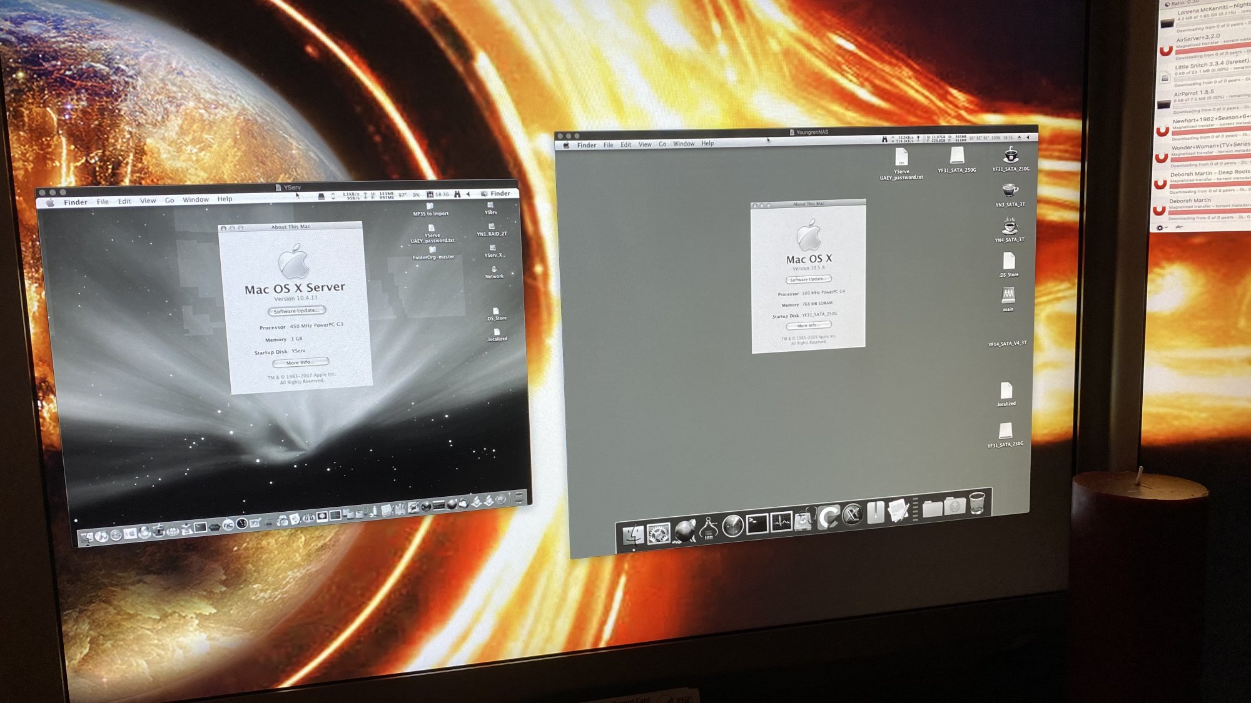
Task: Open the Trash in the YServ dock
Action: 519,498
